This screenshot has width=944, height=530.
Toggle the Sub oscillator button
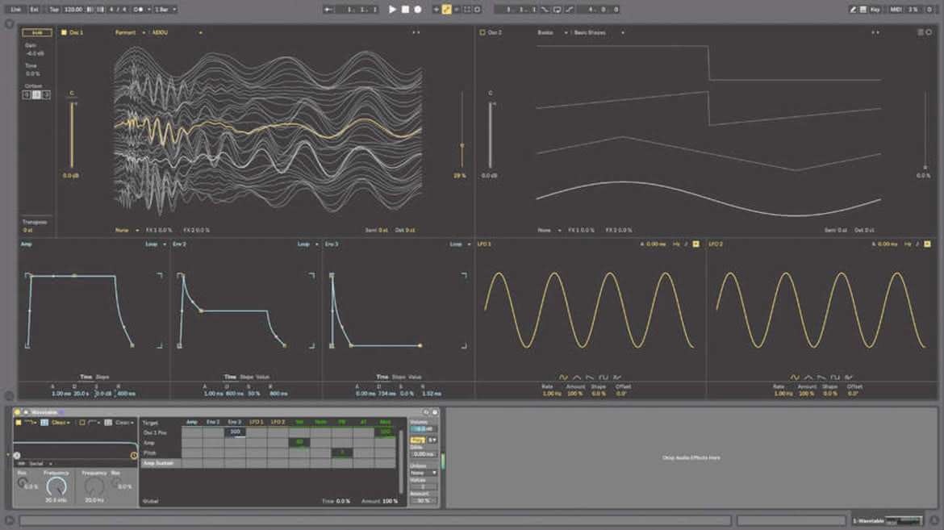37,32
